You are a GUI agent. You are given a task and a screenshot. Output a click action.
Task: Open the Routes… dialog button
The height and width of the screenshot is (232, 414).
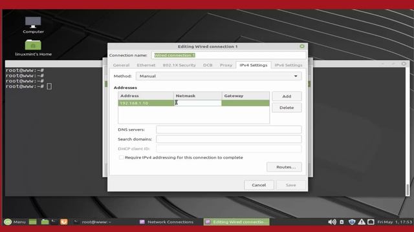pos(284,167)
